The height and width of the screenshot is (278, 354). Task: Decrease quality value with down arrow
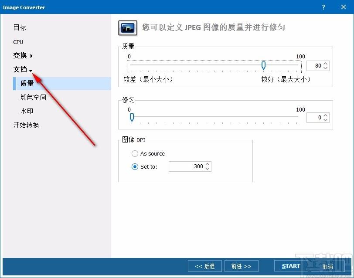[x=325, y=68]
